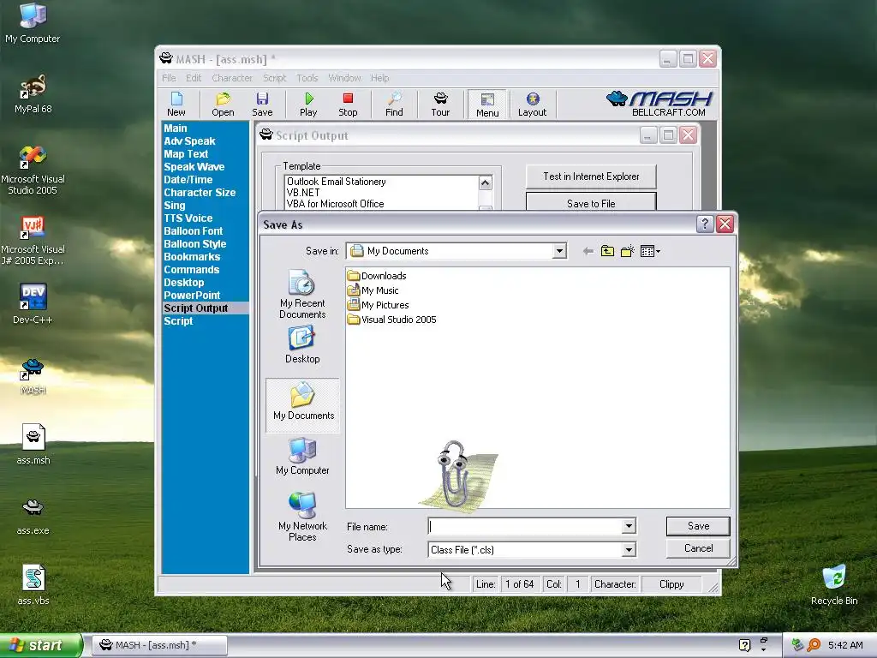Image resolution: width=877 pixels, height=658 pixels.
Task: Open the Character menu
Action: pos(231,78)
